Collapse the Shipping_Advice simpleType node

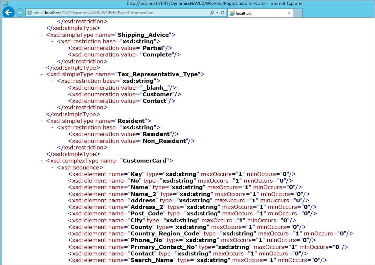click(42, 35)
